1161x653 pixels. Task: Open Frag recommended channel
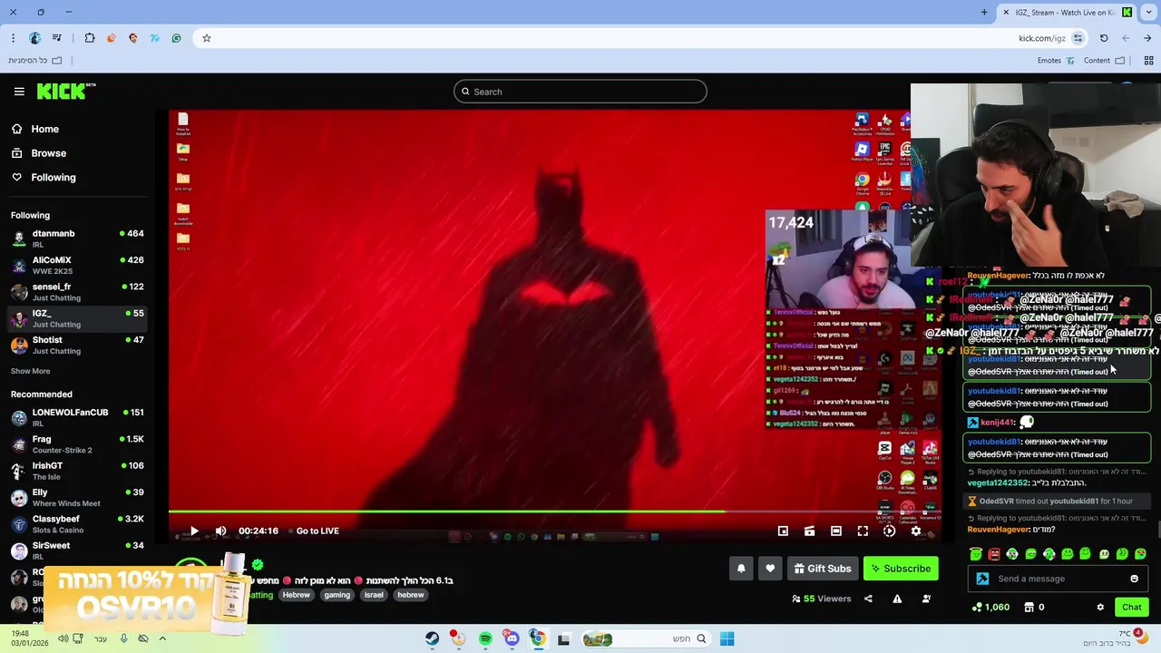[x=77, y=444]
